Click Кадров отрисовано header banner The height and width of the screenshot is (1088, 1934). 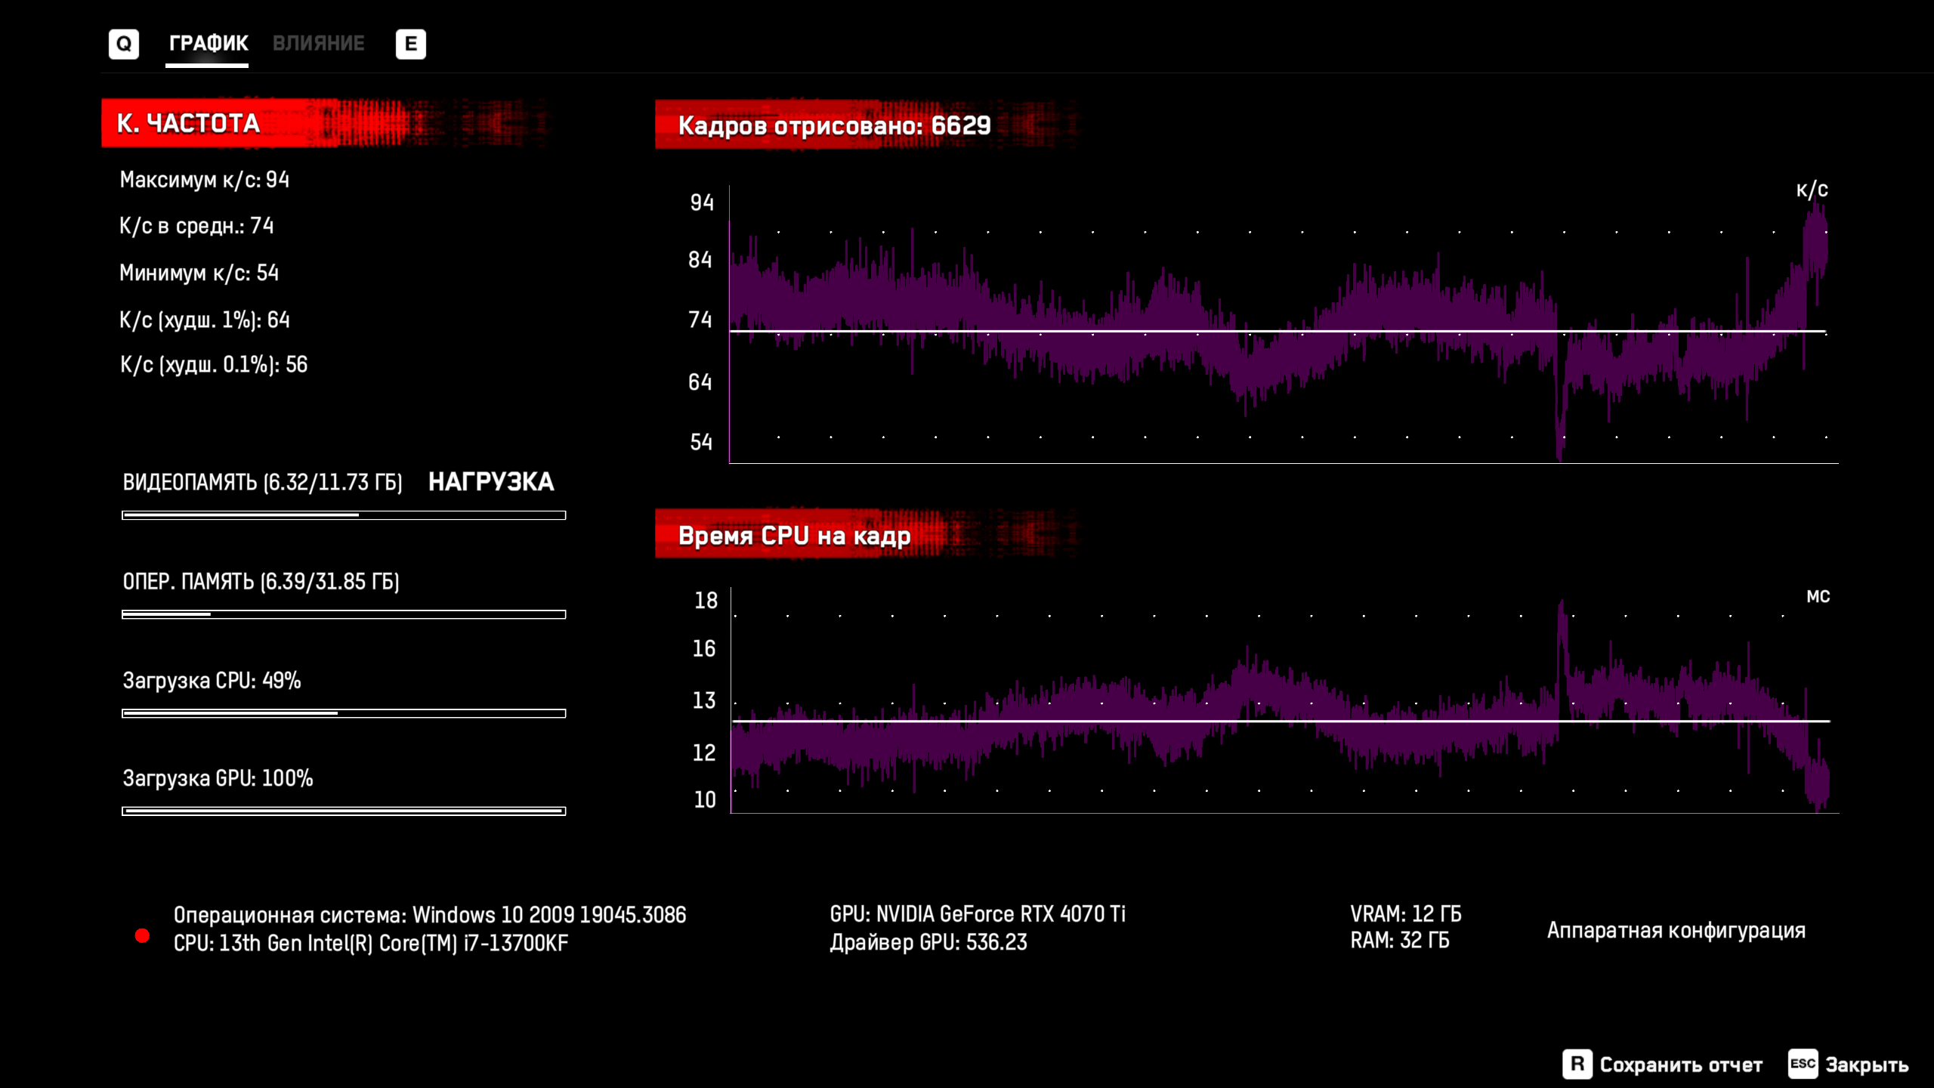point(834,125)
